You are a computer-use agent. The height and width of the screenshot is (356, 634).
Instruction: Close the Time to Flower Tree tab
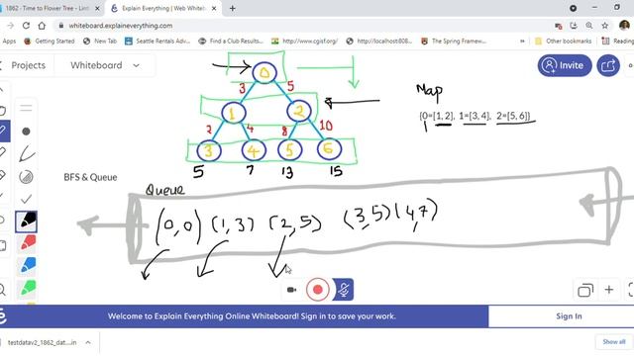[x=97, y=8]
